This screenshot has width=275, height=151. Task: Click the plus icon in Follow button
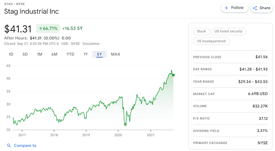tap(226, 8)
